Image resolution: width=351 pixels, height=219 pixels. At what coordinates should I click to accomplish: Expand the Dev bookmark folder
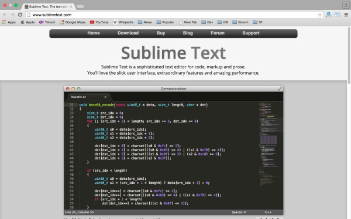[207, 22]
